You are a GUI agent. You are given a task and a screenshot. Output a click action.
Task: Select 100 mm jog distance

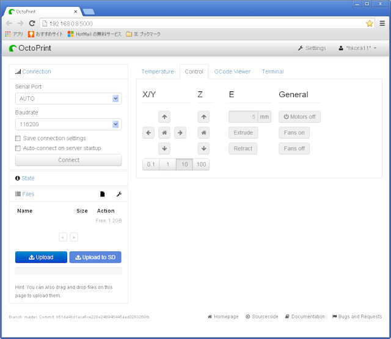[201, 165]
